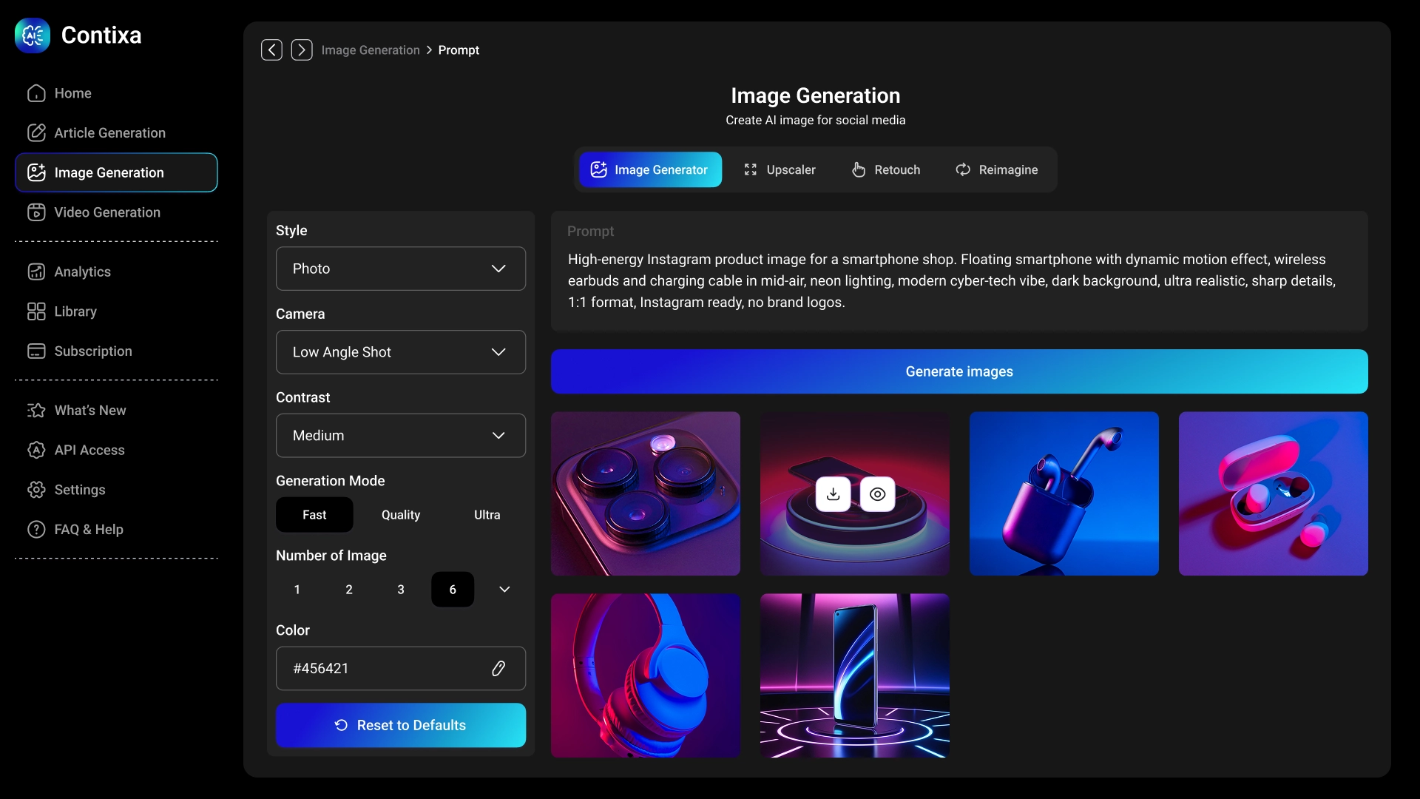This screenshot has width=1420, height=799.
Task: Click the eye preview icon on the image
Action: pos(877,494)
